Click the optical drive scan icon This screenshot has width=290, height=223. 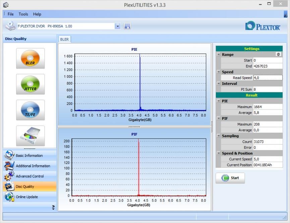30,136
